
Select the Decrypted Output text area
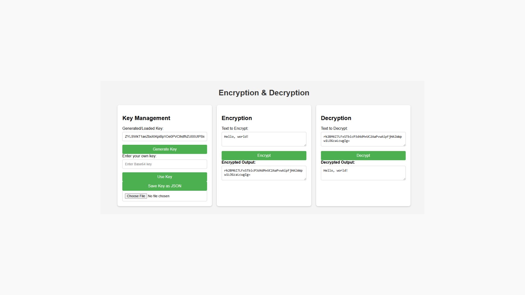tap(363, 173)
